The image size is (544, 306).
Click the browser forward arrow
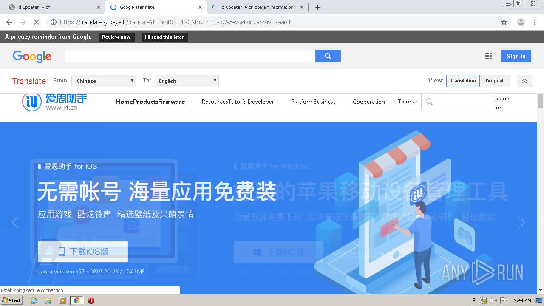(x=23, y=22)
